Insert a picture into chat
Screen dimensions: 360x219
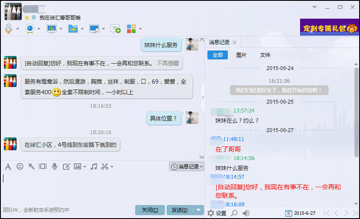[x=77, y=166]
